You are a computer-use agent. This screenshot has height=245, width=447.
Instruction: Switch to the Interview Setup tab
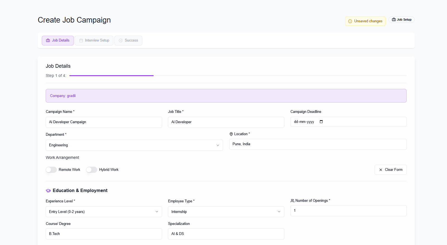pos(94,40)
